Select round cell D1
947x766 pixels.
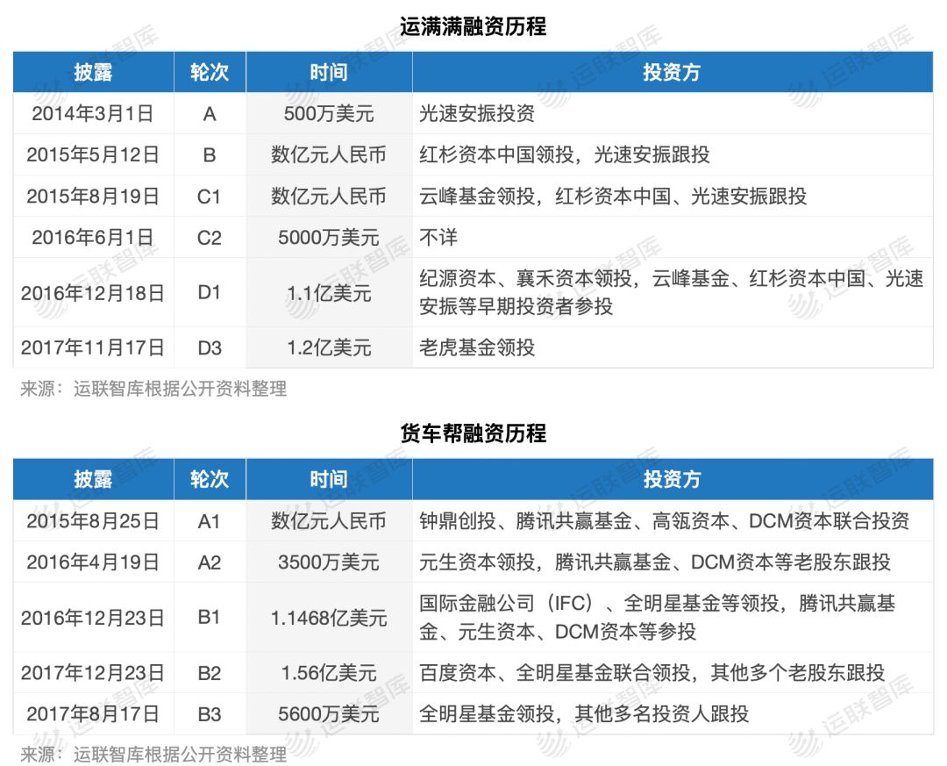(210, 293)
